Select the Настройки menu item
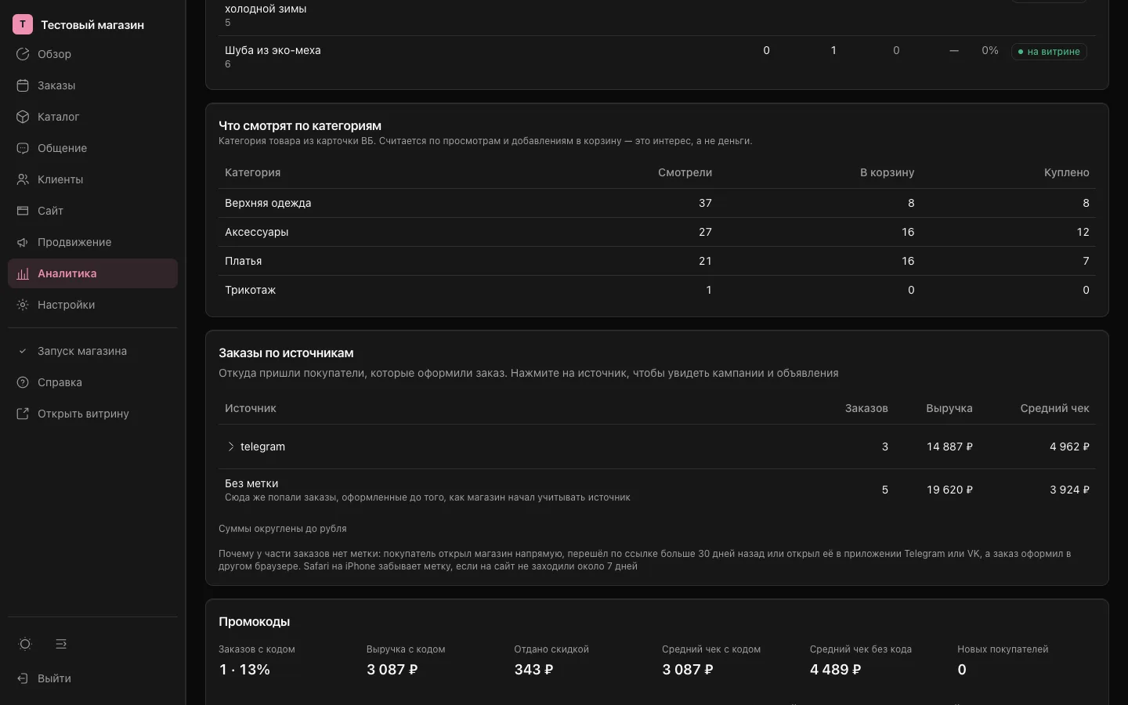Screen dimensions: 1128x705 coord(92,305)
